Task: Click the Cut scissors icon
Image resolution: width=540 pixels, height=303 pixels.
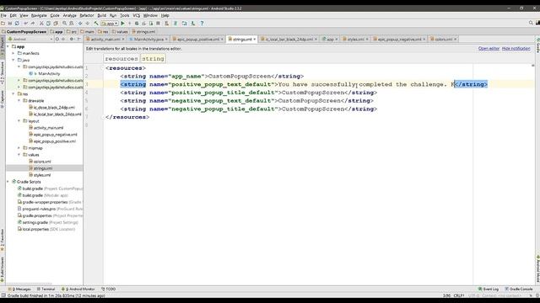Action: (41, 24)
